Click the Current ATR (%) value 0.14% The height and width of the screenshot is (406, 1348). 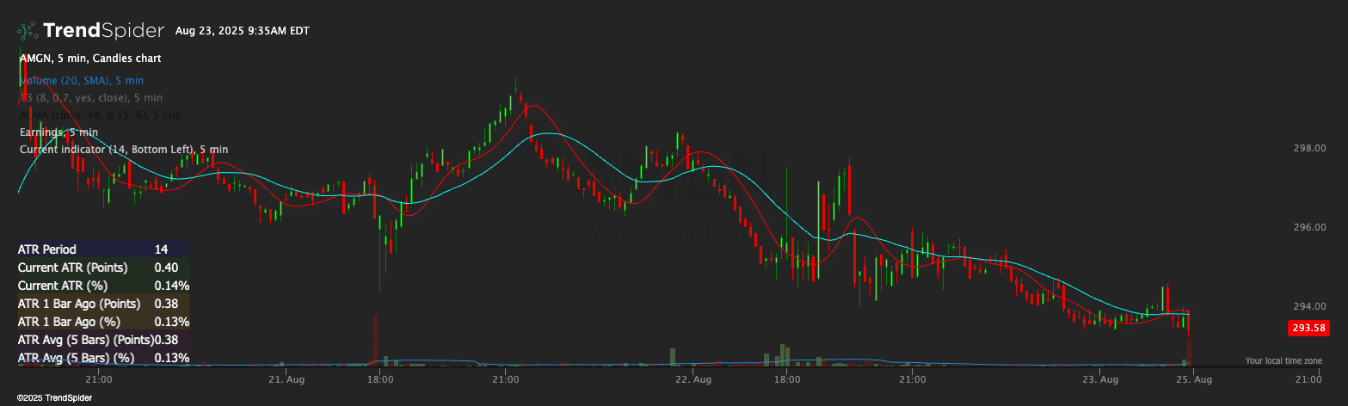pos(172,286)
